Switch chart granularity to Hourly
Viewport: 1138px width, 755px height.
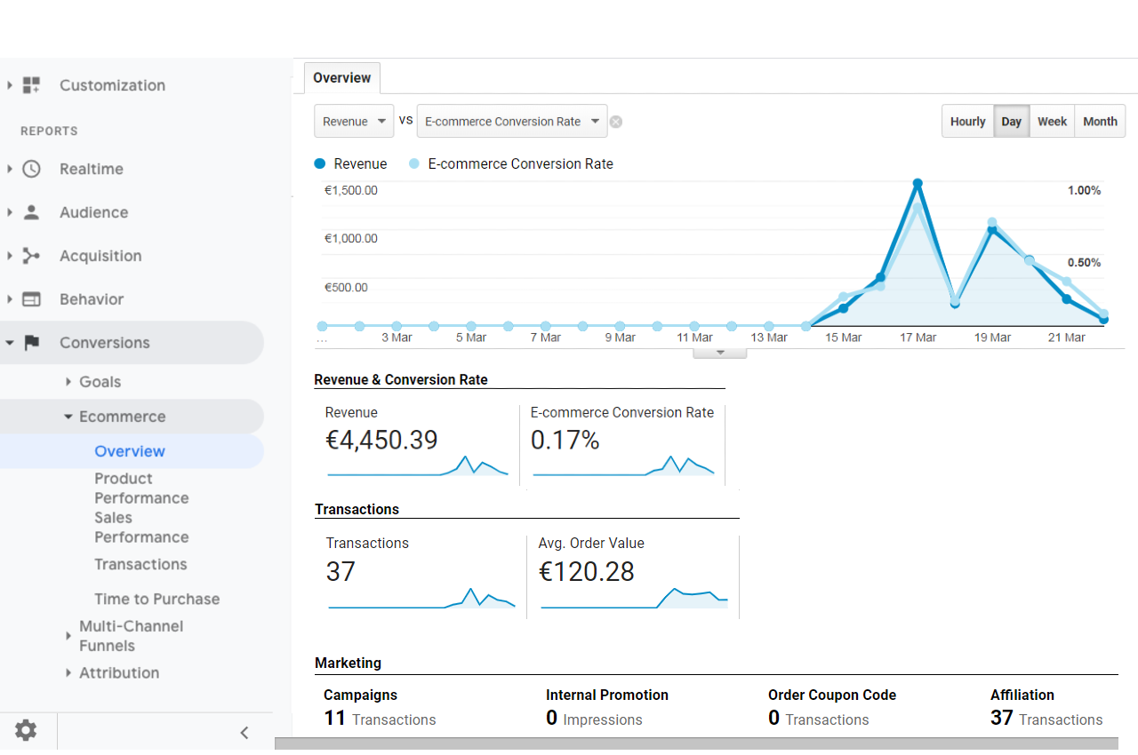coord(967,122)
